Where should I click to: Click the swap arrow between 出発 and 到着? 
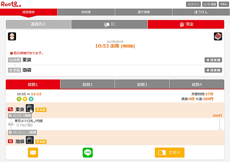tap(15, 65)
